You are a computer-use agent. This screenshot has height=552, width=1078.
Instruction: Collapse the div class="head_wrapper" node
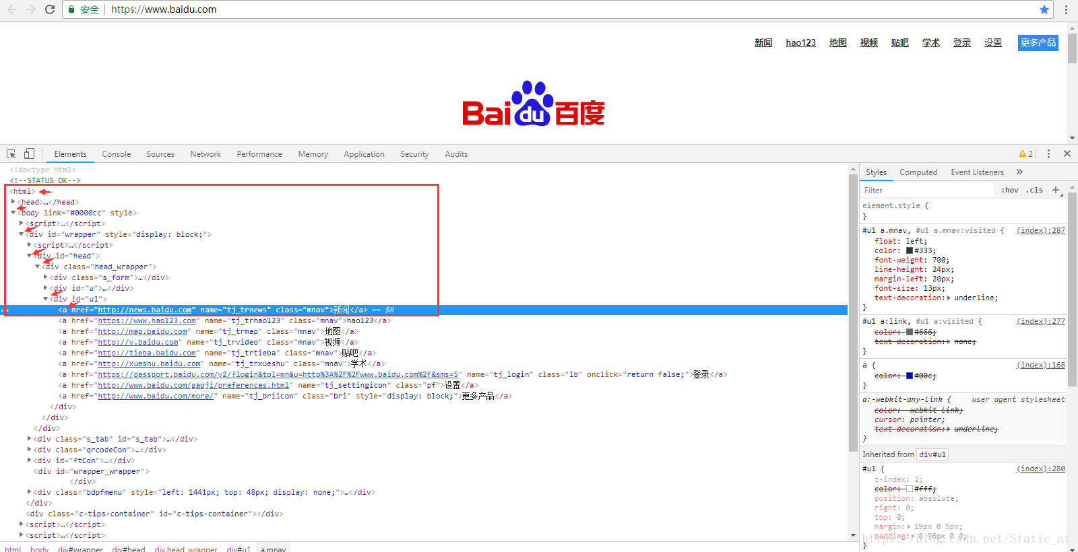click(x=37, y=267)
